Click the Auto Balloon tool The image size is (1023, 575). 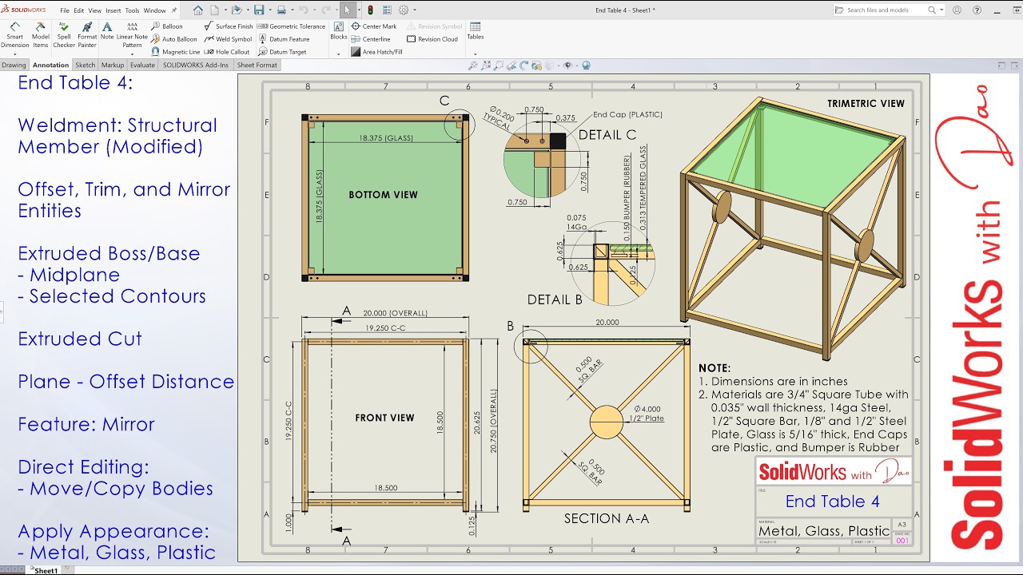(x=174, y=39)
